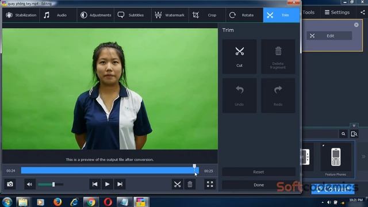Screen dimensions: 368x207
Task: Select the Feature Phones preset
Action: [x=336, y=160]
